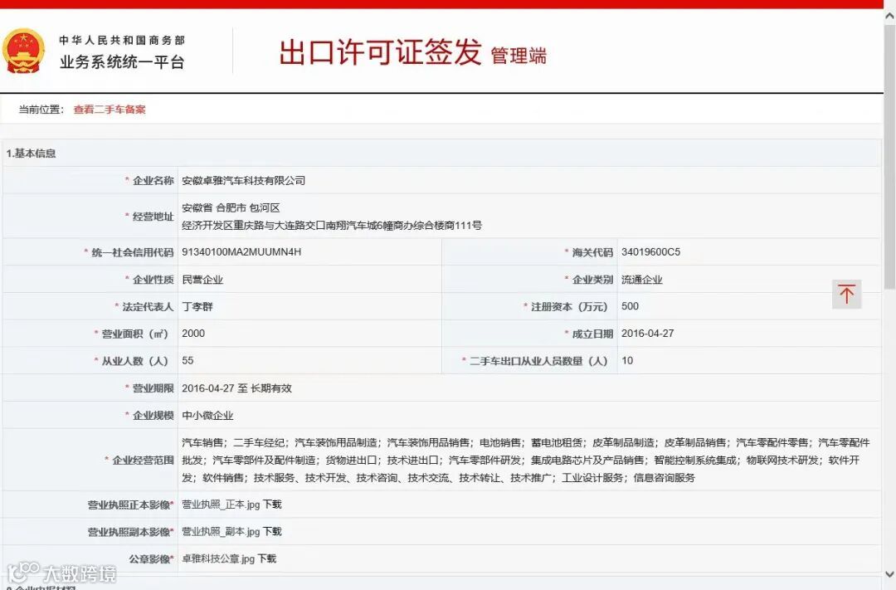This screenshot has width=896, height=590.
Task: Click the 营业执照正本影像 label
Action: [130, 505]
